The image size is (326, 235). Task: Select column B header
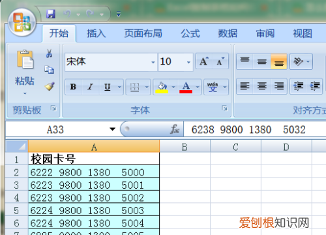185,146
